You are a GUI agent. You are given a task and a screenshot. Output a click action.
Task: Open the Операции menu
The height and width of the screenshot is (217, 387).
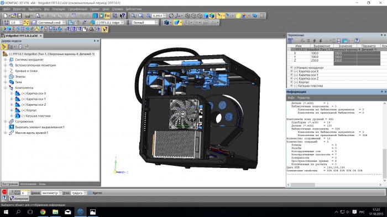(x=59, y=9)
